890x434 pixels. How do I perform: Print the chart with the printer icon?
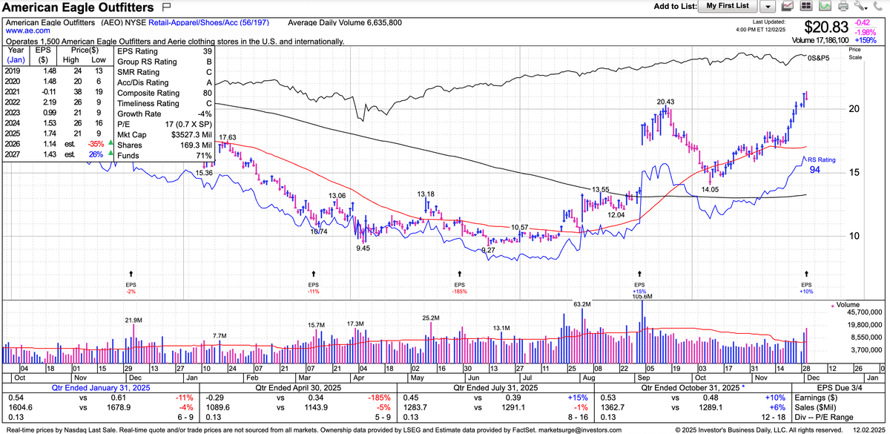tap(843, 7)
